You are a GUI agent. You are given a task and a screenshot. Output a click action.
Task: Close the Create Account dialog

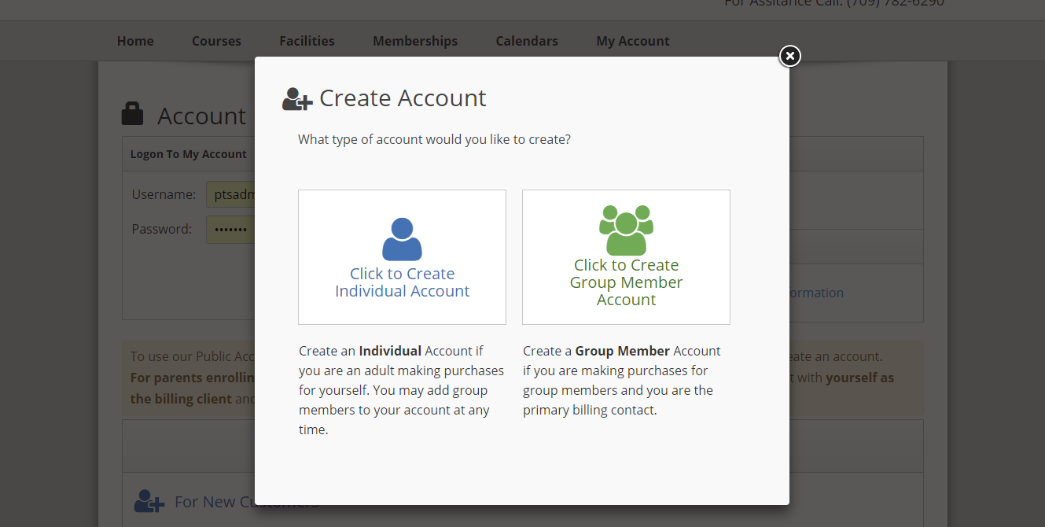click(x=789, y=56)
